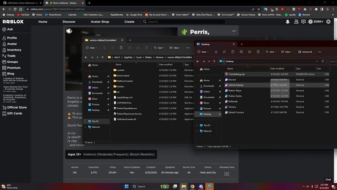Click Extract all in Desktop window

[305, 52]
